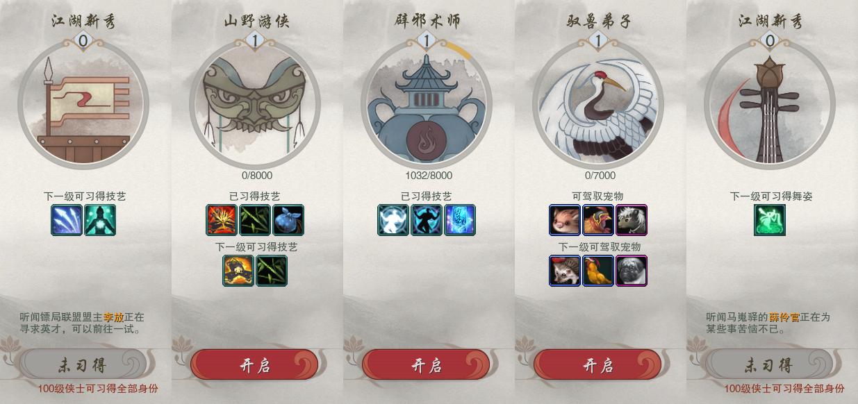Open the highlighted 李放 name link
Viewport: 858px width, 404px height.
click(x=114, y=317)
